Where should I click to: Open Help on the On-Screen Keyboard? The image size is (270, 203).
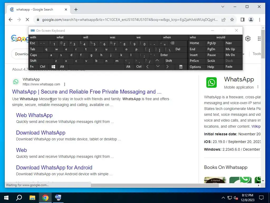[215, 67]
